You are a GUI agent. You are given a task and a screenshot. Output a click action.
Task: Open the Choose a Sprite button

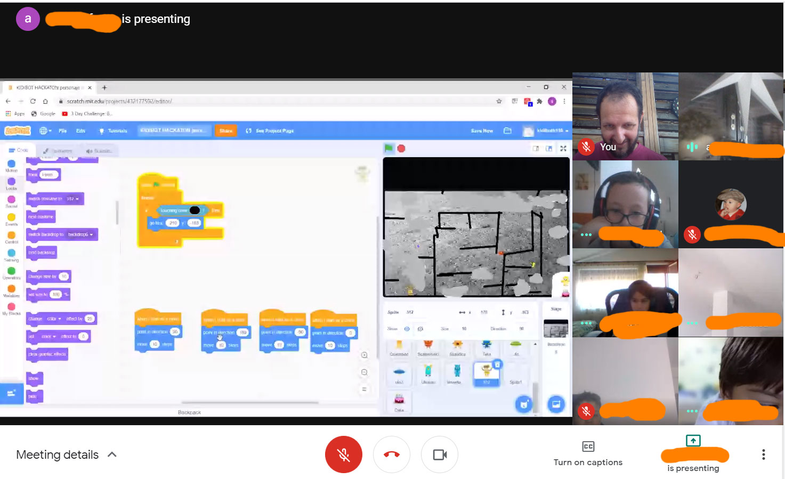523,404
